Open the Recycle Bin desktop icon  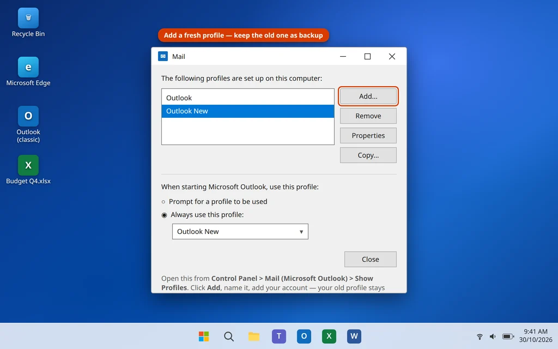28,23
